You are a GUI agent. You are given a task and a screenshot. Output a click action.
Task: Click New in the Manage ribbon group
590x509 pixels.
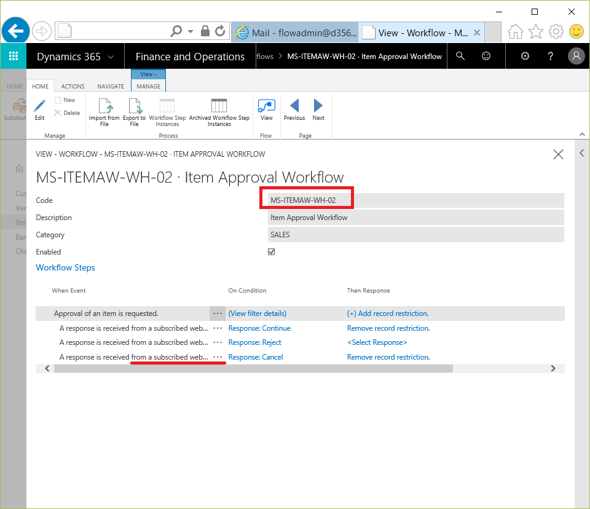pyautogui.click(x=65, y=100)
